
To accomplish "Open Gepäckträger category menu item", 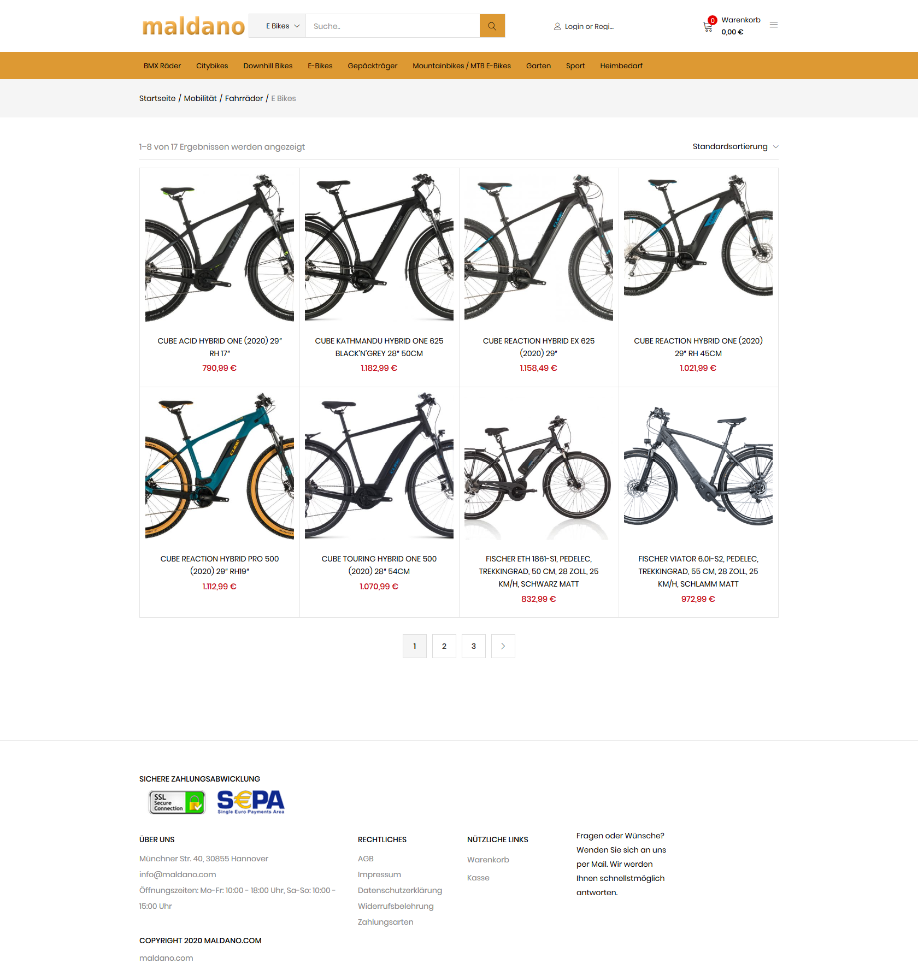I will click(373, 66).
